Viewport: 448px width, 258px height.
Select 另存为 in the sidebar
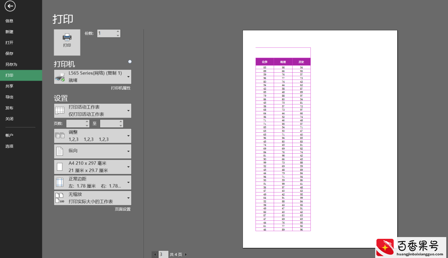[x=21, y=65]
